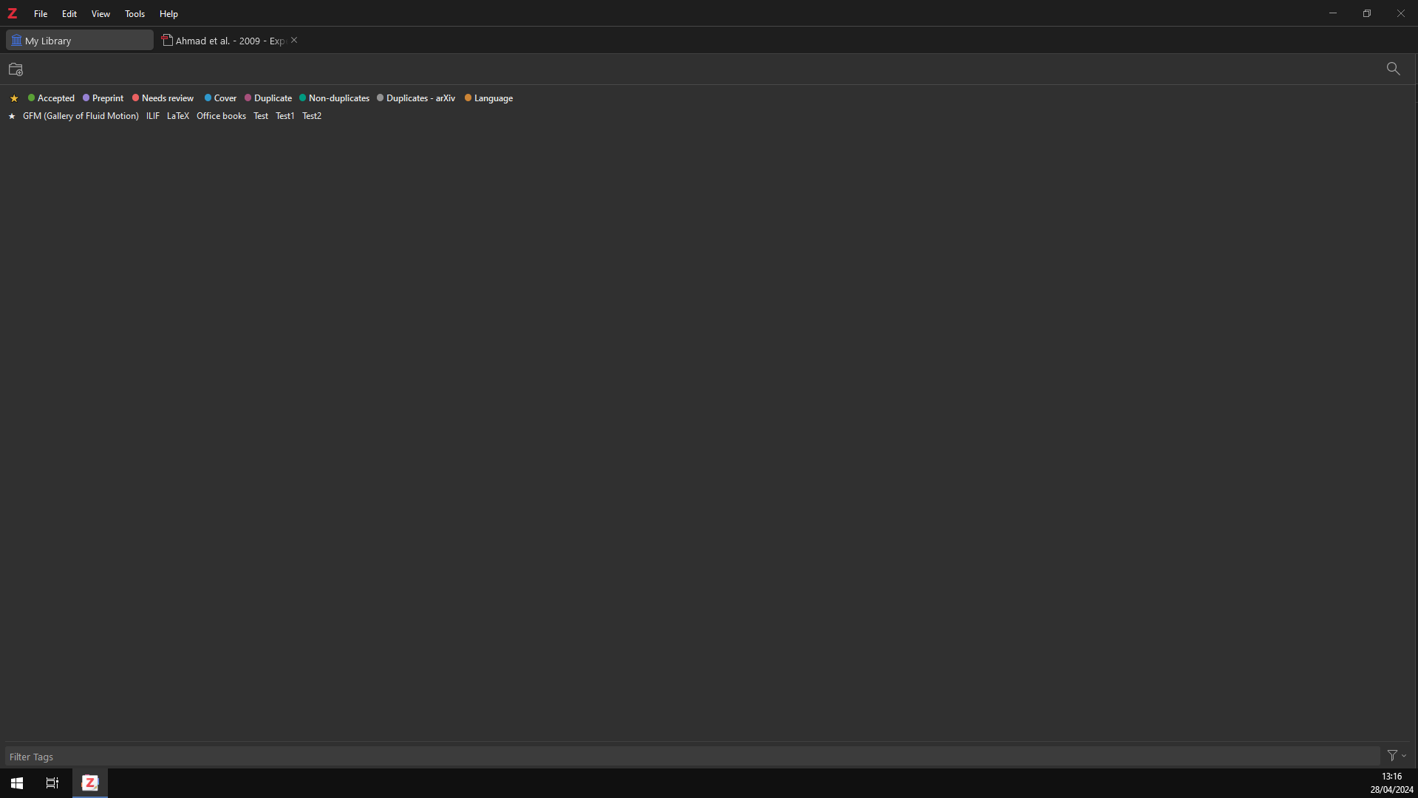Select the Cover tag

point(220,98)
